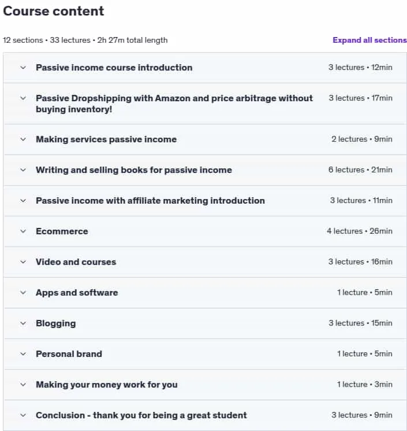Expand Personal brand chevron arrow
The image size is (407, 431).
pyautogui.click(x=23, y=353)
